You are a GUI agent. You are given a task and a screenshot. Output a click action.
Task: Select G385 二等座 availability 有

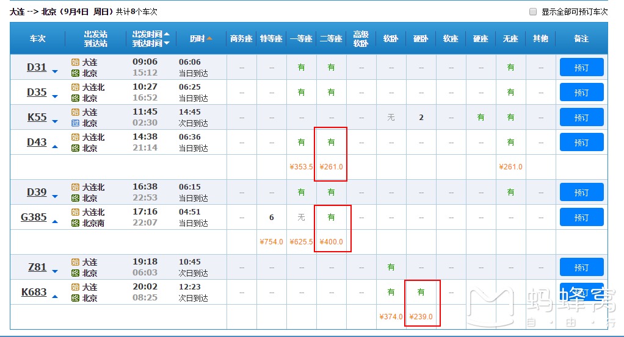pos(331,218)
